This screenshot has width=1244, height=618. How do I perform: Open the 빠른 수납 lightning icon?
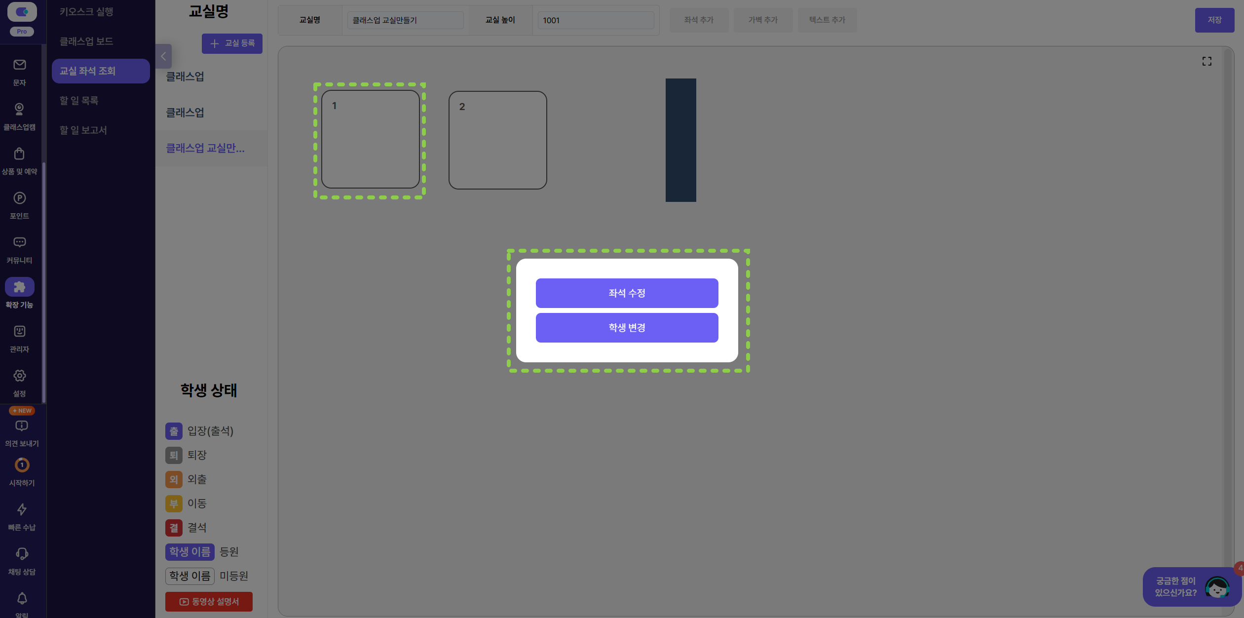click(22, 509)
